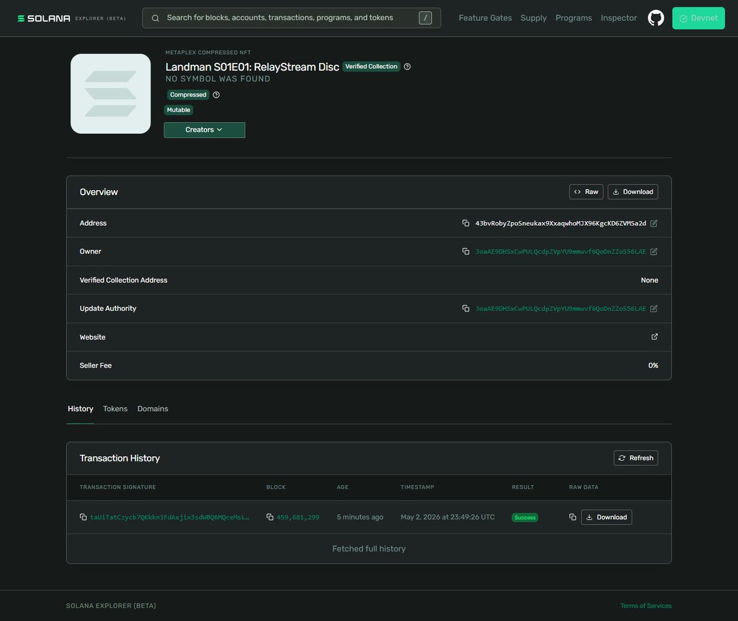The width and height of the screenshot is (738, 621).
Task: Click edit icon after Update Authority address
Action: (654, 308)
